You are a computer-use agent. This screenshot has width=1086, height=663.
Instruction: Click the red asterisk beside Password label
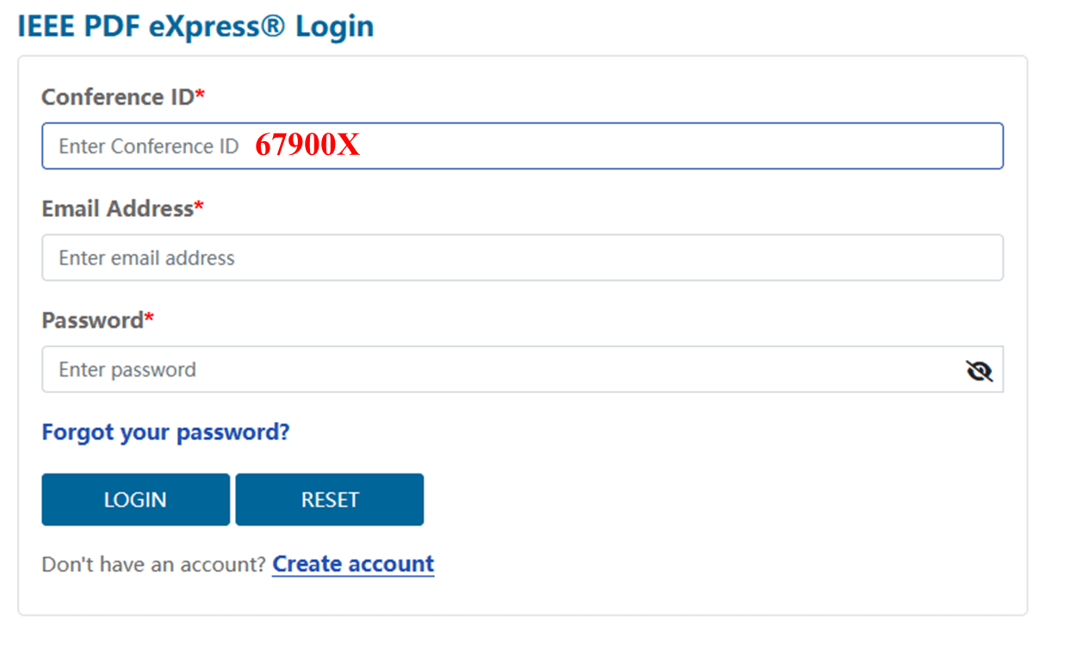149,318
